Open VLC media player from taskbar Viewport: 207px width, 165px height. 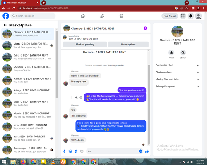coord(53,162)
